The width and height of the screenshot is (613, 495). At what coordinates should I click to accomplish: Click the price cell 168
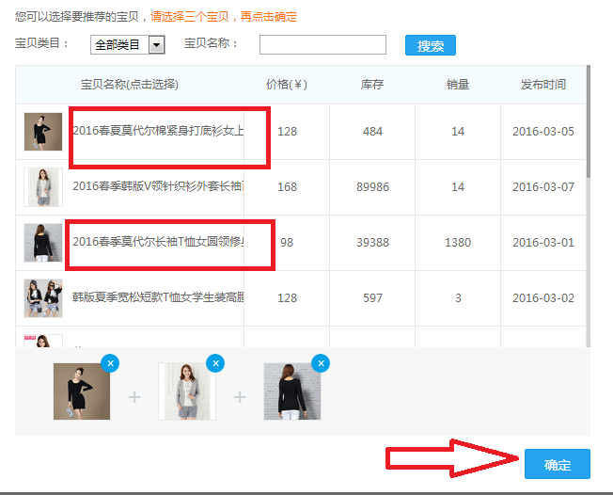click(287, 187)
